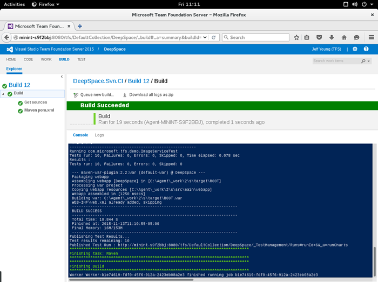Open the help question mark icon
The width and height of the screenshot is (378, 282).
[366, 49]
